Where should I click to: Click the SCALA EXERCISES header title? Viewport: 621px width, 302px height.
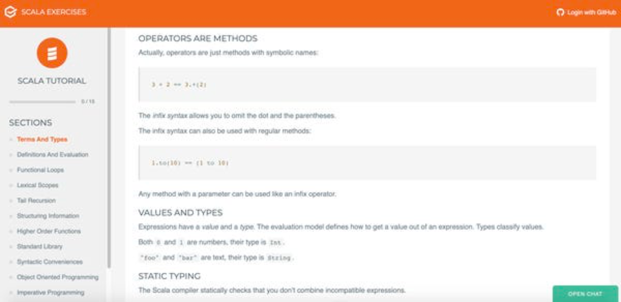53,12
